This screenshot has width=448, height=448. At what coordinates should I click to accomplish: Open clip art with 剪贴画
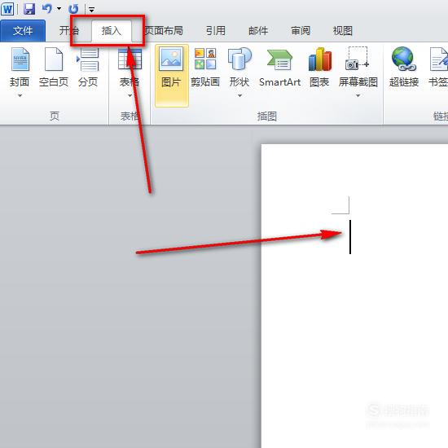pos(205,68)
